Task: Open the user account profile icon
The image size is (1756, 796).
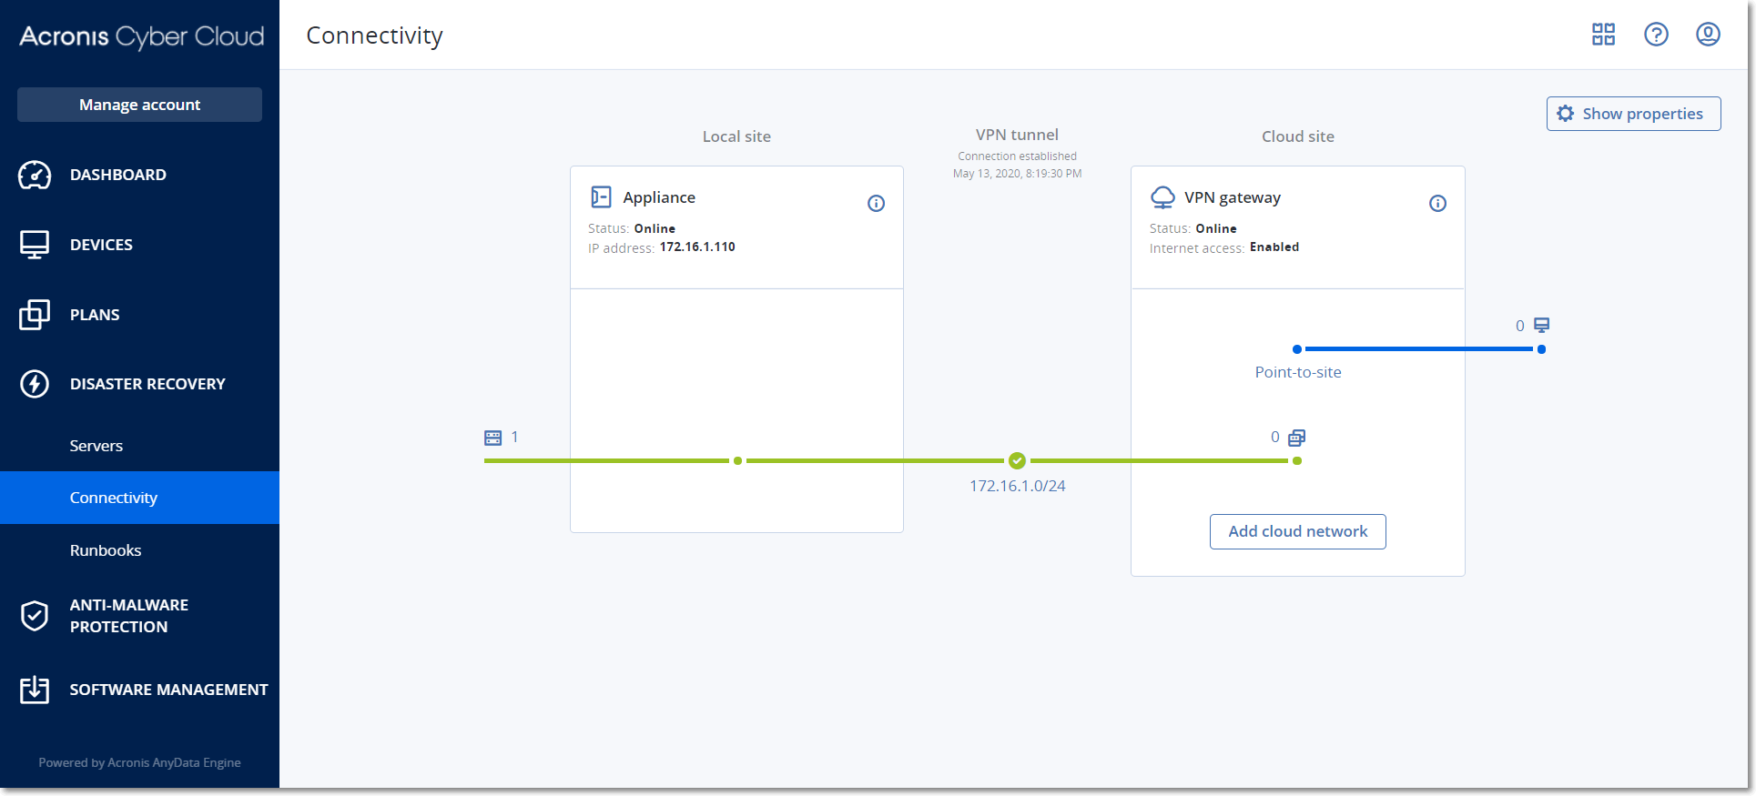Action: pos(1708,35)
